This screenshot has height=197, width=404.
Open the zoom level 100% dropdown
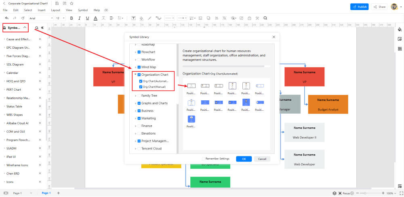(391, 193)
